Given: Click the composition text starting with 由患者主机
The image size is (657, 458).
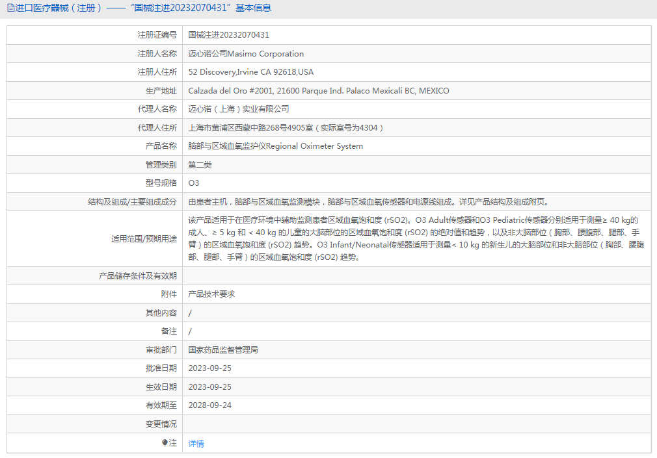Looking at the screenshot, I should click(x=368, y=202).
